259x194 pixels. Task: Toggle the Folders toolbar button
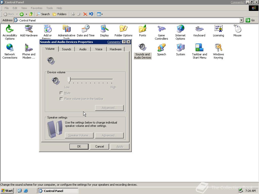click(59, 14)
